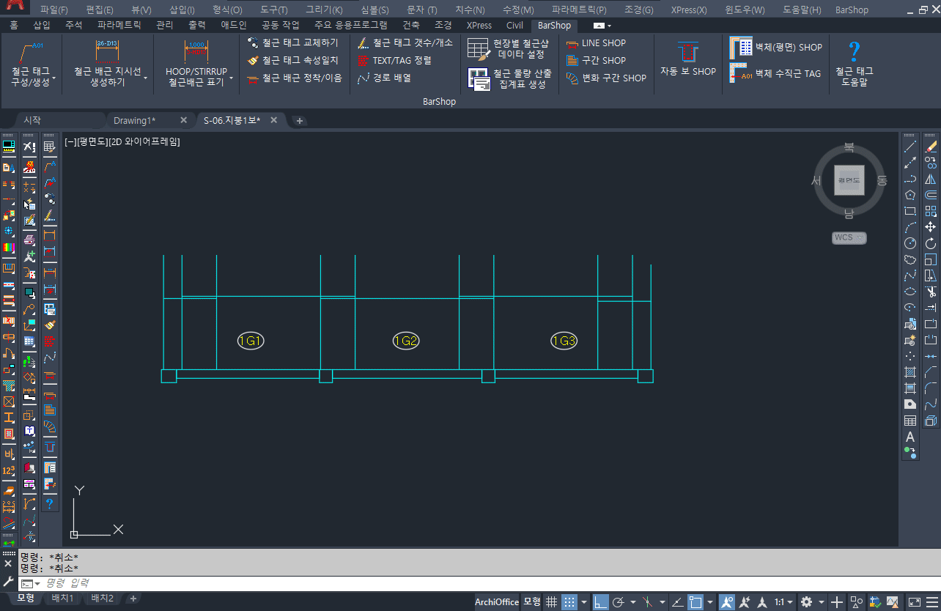Click the 변화 구간 SHOP button
The width and height of the screenshot is (941, 611).
[x=606, y=78]
